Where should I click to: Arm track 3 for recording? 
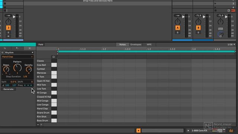click(8, 36)
